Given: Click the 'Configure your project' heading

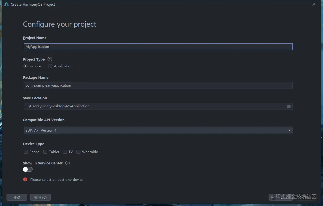Looking at the screenshot, I should point(59,24).
